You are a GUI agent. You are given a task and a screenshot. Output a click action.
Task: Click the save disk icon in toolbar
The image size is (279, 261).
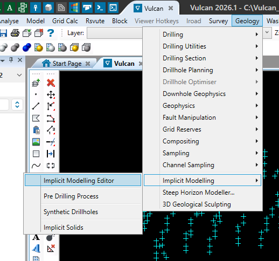click(x=3, y=33)
